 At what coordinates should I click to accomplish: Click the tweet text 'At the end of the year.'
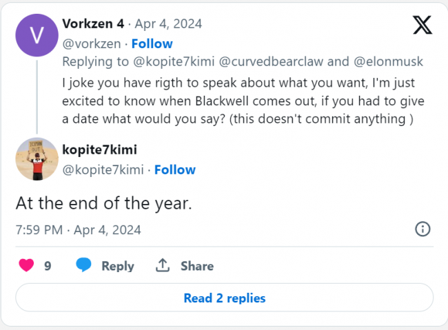point(103,203)
